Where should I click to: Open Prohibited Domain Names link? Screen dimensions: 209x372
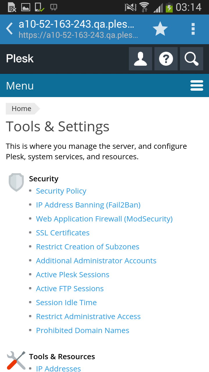pyautogui.click(x=82, y=330)
